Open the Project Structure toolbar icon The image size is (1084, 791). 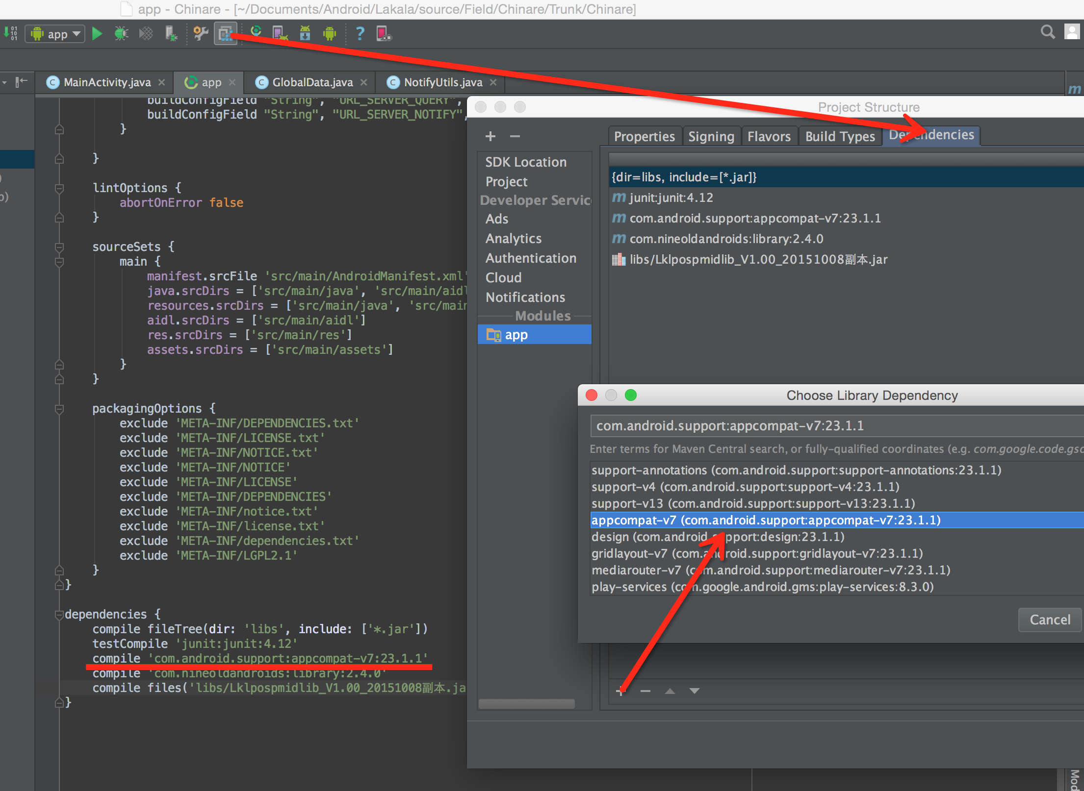click(226, 33)
